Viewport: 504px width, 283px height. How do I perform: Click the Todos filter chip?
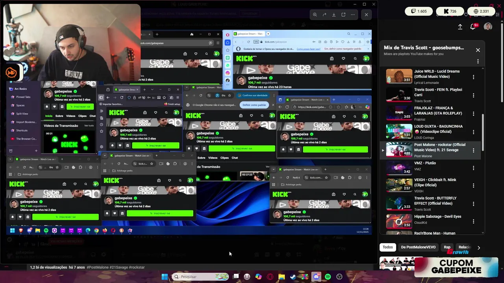[x=388, y=247]
